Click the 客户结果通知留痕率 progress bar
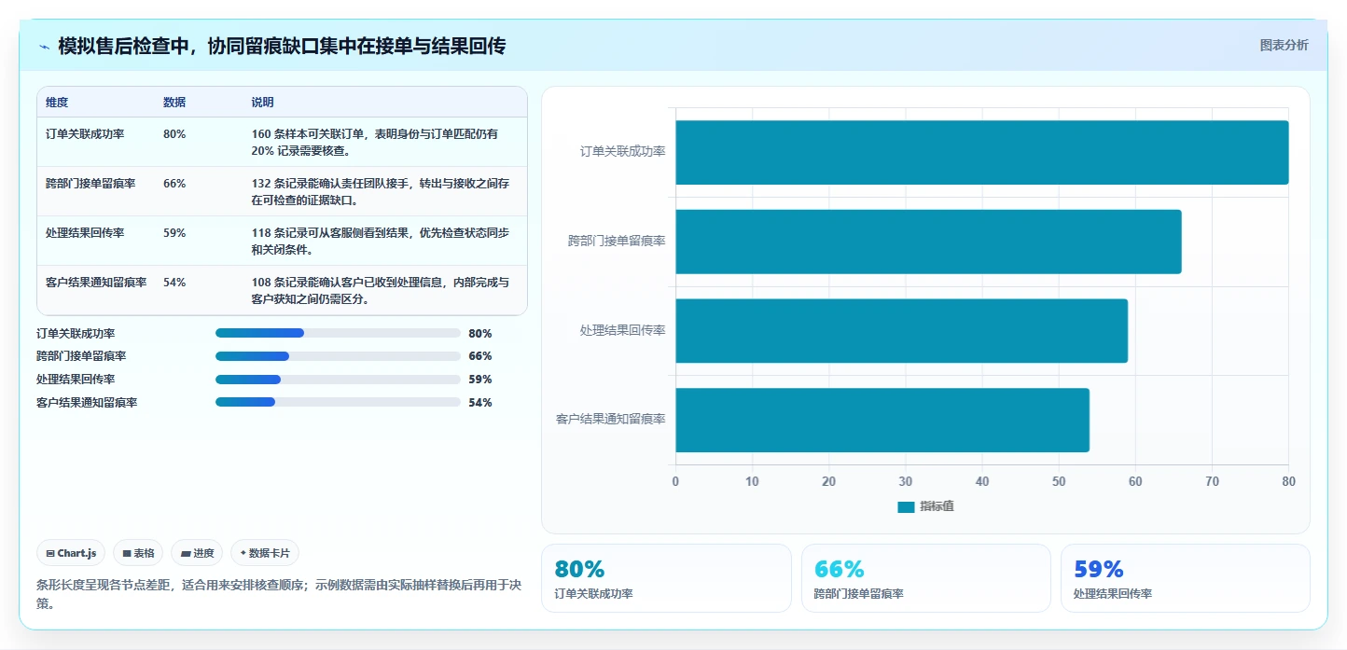This screenshot has width=1347, height=650. coord(338,402)
